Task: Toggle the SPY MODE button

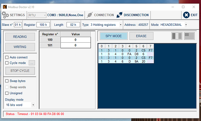Action: 114,36
